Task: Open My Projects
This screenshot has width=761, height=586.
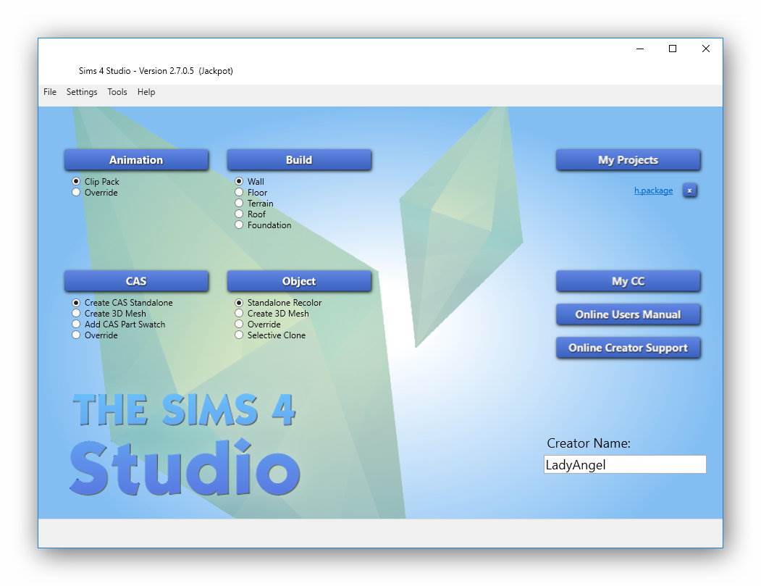Action: coord(628,160)
